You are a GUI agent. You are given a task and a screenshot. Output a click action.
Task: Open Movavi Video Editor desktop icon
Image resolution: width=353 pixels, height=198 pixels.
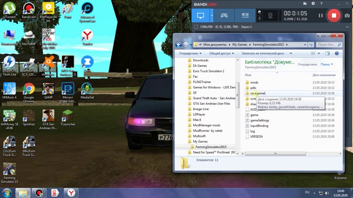[68, 93]
